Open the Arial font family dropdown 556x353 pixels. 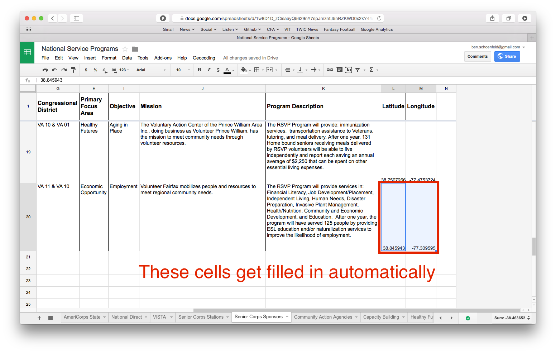click(x=151, y=70)
